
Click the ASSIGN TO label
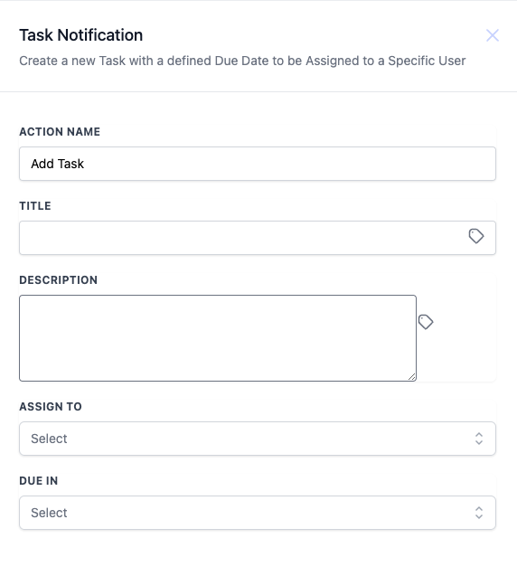[x=51, y=407]
